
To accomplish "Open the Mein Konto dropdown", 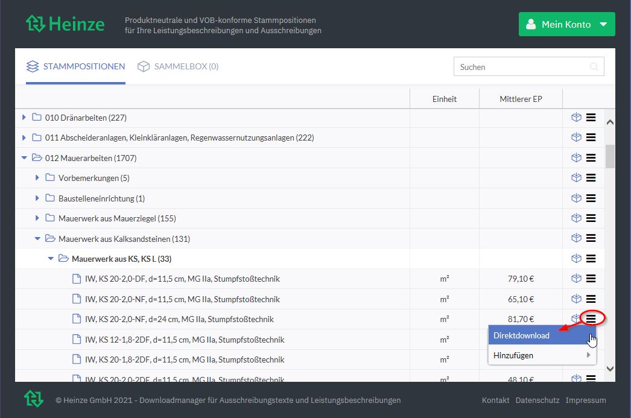I will 566,25.
